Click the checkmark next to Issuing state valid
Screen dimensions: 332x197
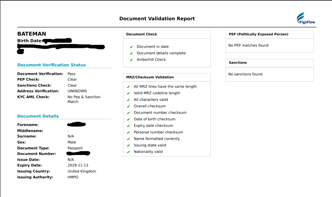128,145
